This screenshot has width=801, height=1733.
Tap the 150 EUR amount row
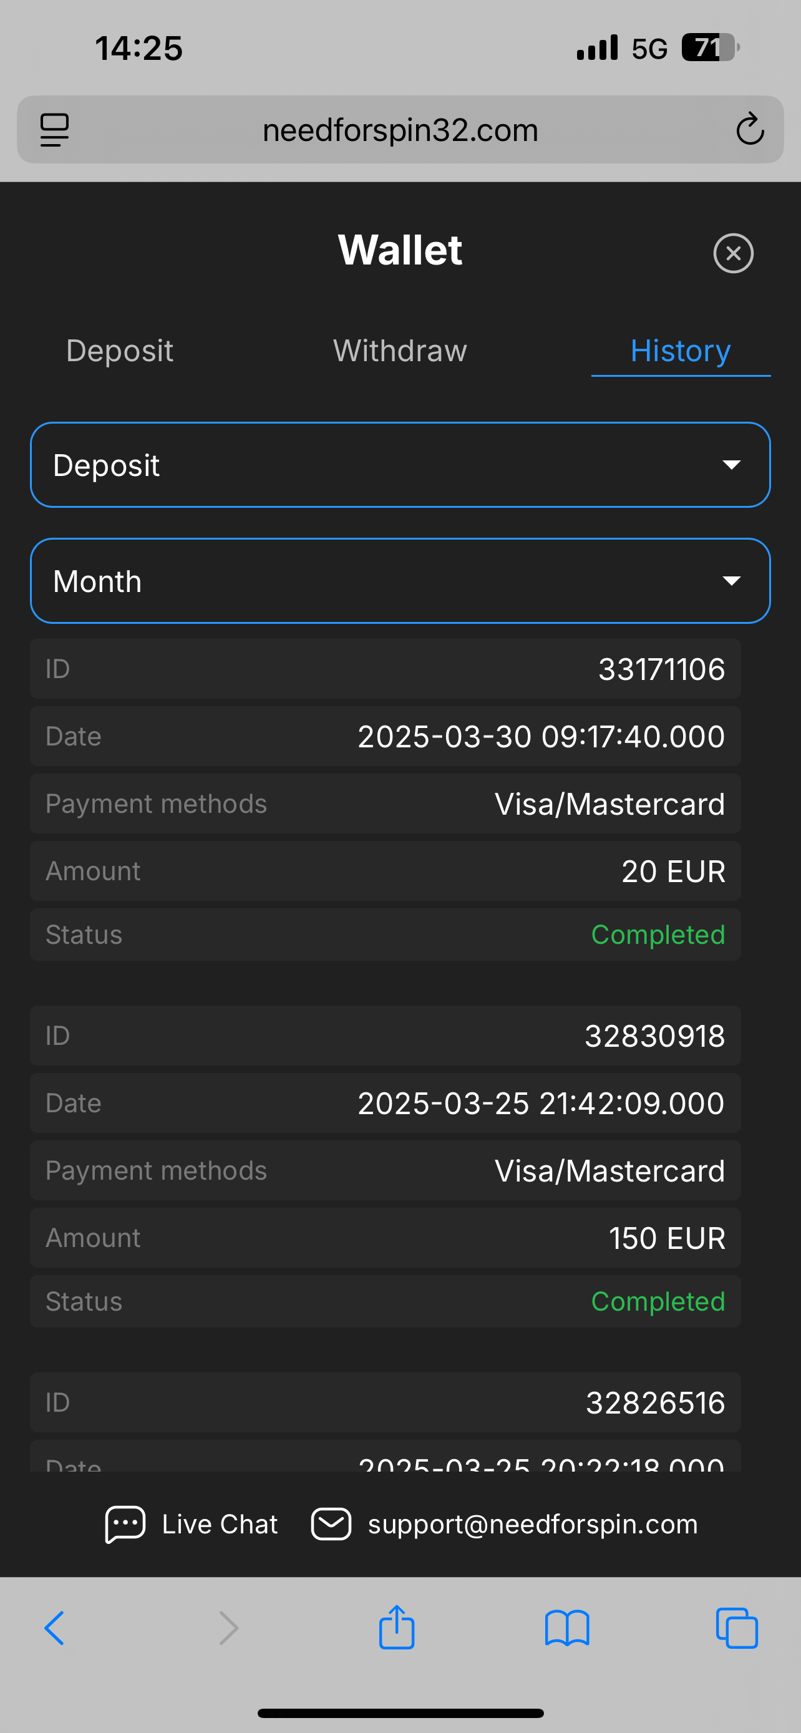(x=386, y=1238)
